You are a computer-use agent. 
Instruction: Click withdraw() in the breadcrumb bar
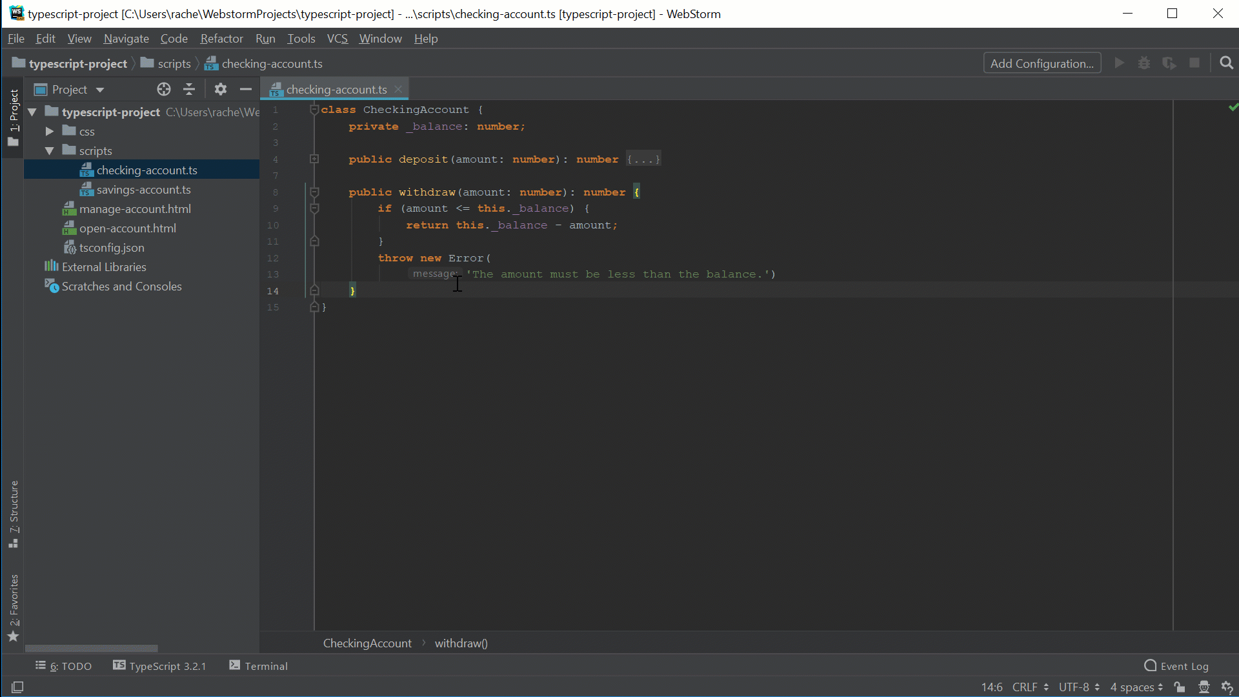tap(461, 643)
